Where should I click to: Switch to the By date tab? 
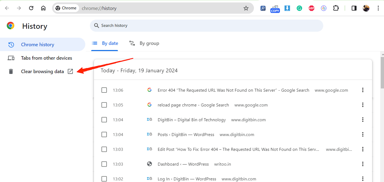click(x=105, y=43)
